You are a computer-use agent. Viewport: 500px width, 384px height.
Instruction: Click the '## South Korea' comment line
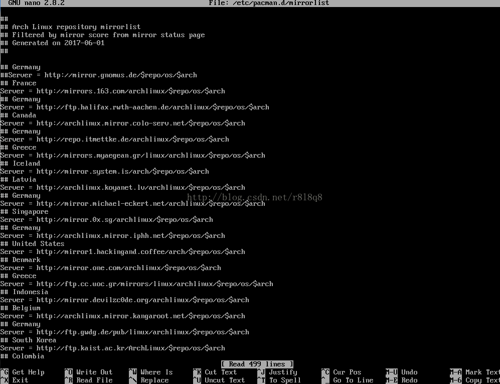tap(28, 340)
